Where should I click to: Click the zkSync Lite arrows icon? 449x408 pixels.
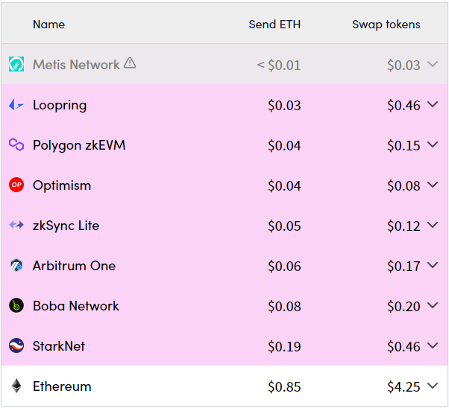16,225
